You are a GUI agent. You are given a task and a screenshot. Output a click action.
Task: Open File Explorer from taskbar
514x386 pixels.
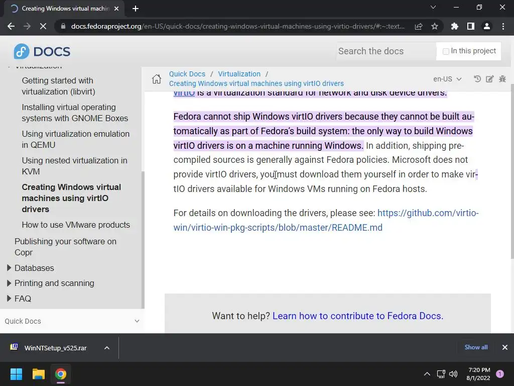pyautogui.click(x=38, y=374)
